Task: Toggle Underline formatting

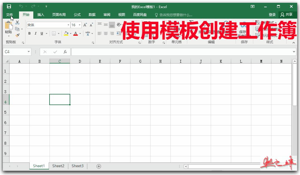Action: tap(41, 33)
